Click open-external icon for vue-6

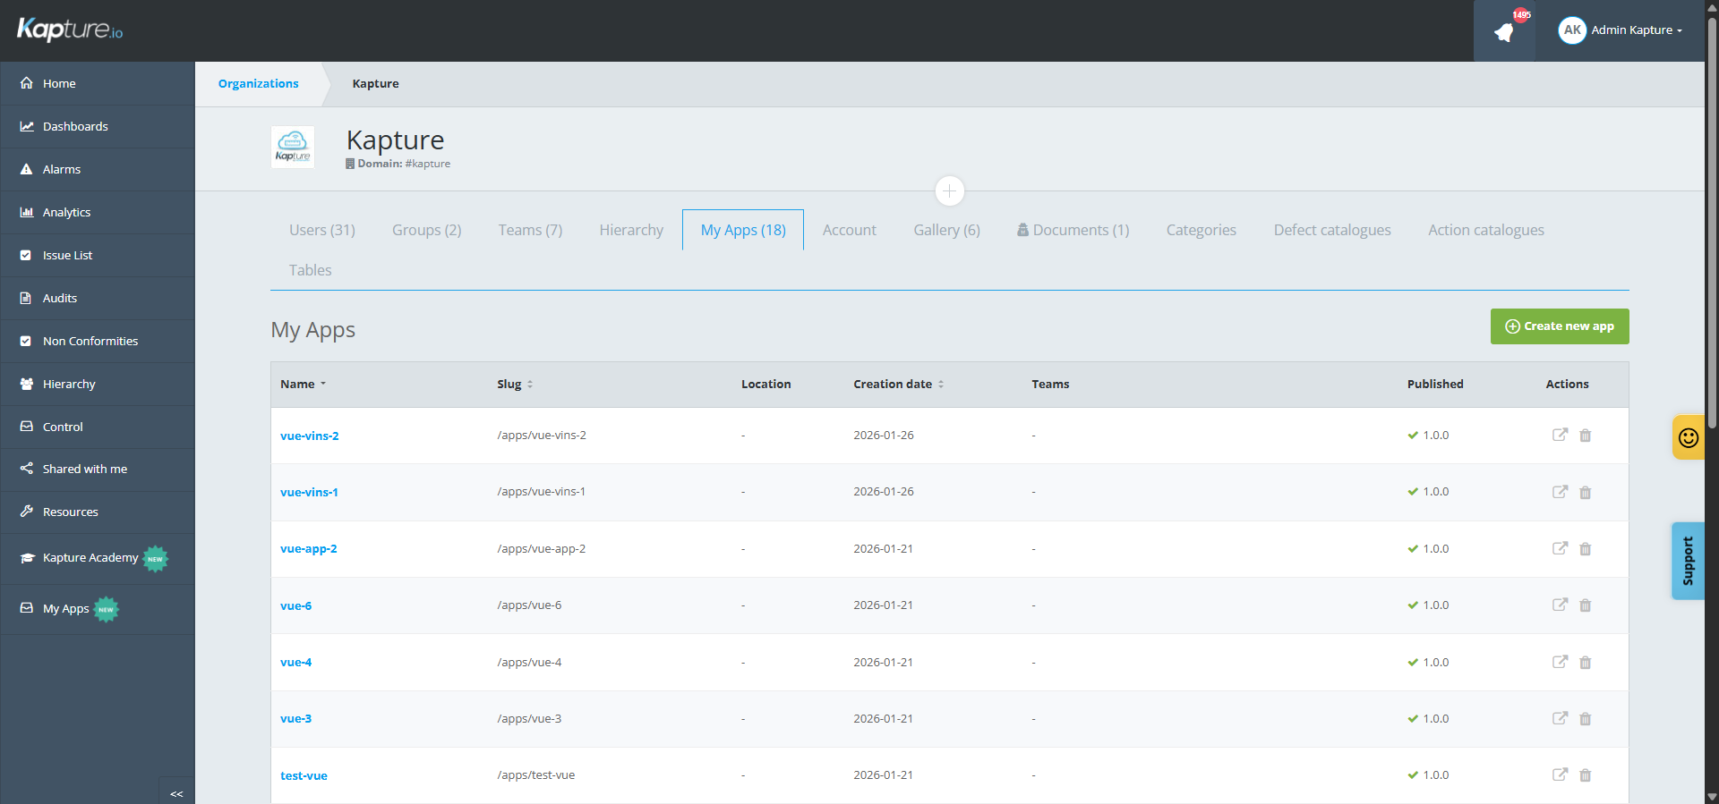click(1560, 605)
